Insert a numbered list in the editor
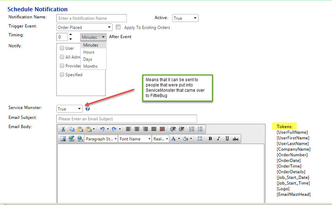Screen dimensions: 332x205 (x=192, y=129)
